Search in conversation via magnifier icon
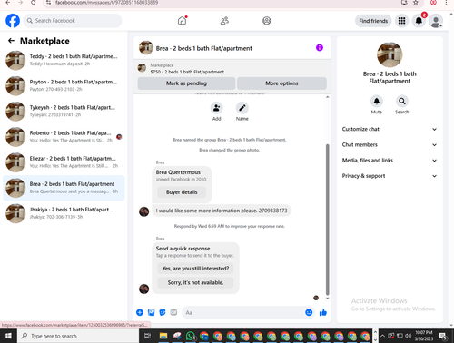The height and width of the screenshot is (343, 454). [x=401, y=101]
